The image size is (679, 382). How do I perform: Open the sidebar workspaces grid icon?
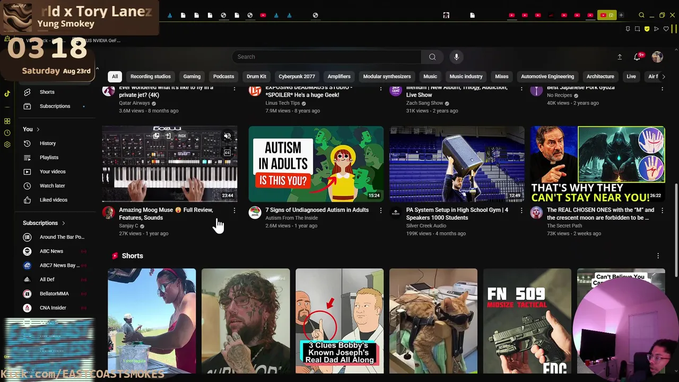click(x=7, y=121)
